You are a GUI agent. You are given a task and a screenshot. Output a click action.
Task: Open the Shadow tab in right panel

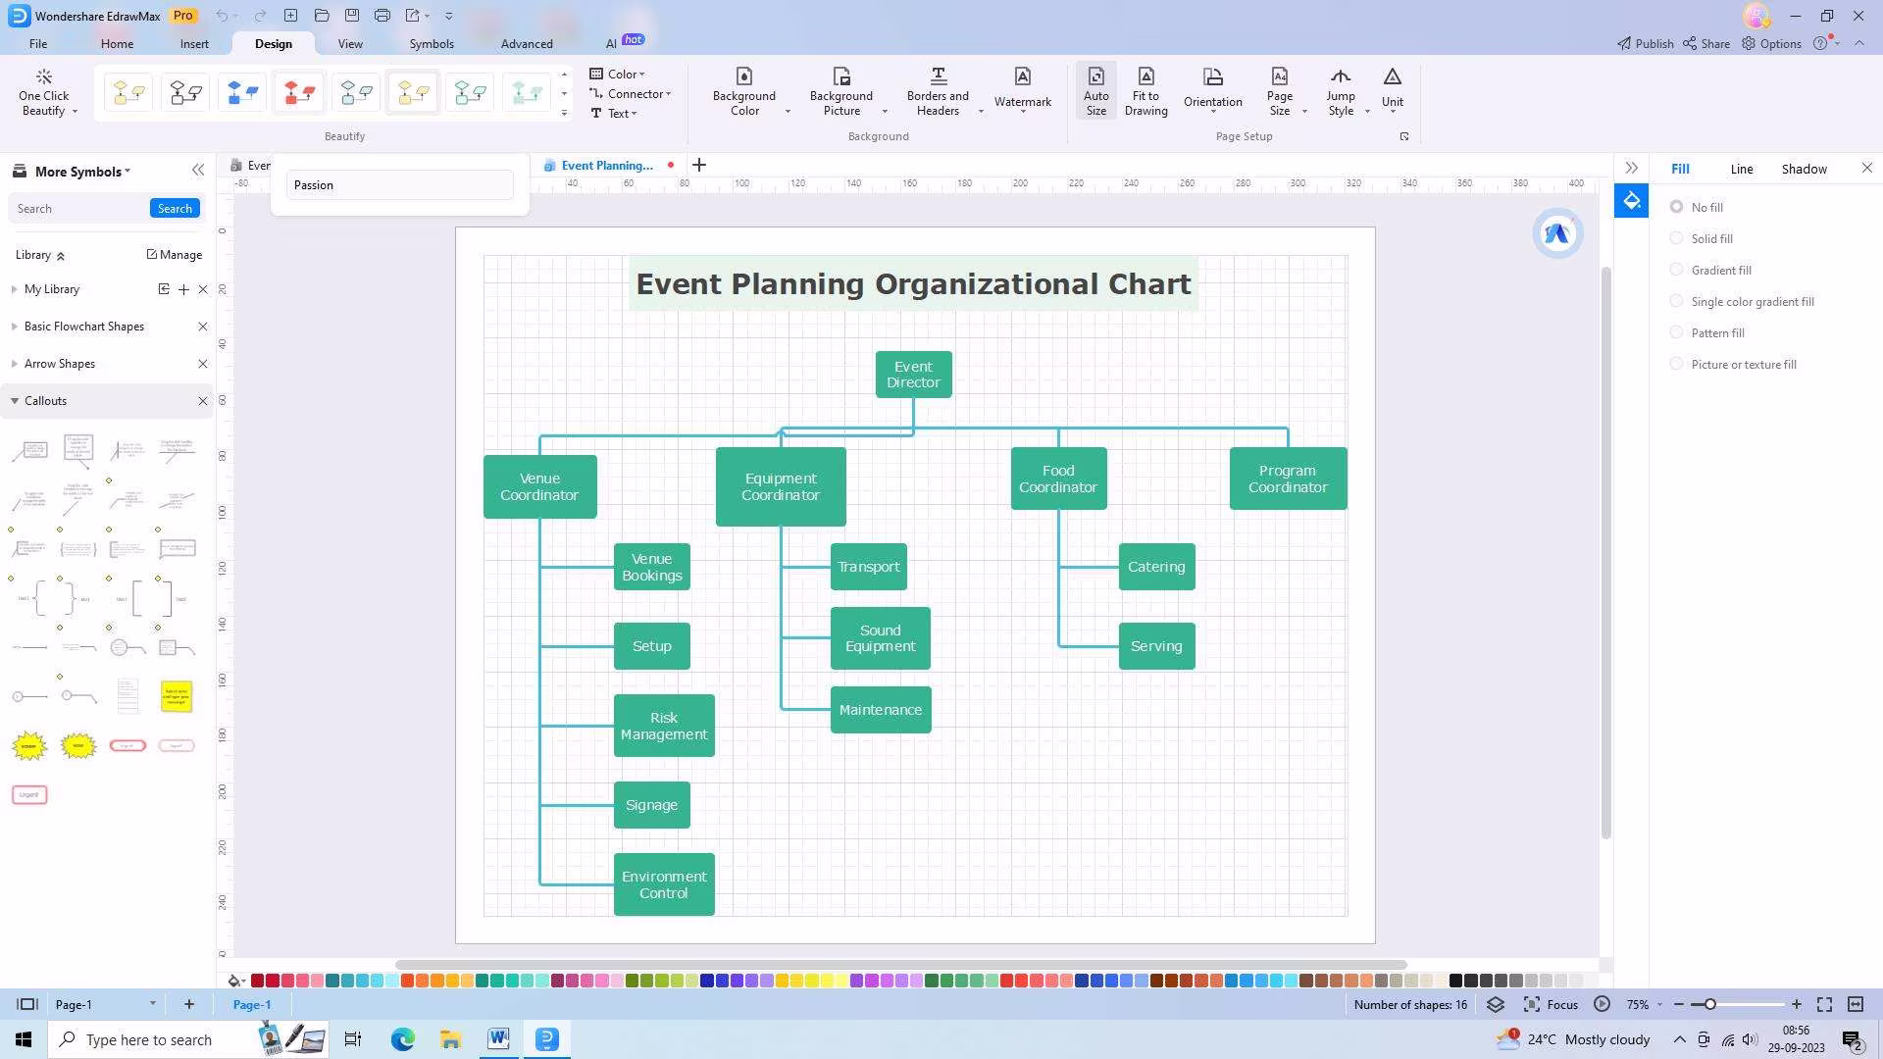(x=1804, y=169)
